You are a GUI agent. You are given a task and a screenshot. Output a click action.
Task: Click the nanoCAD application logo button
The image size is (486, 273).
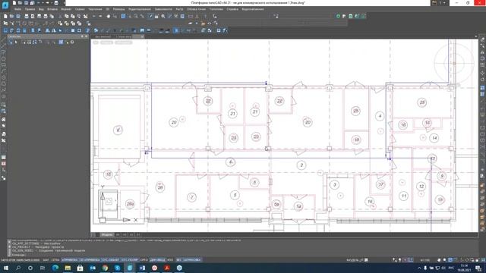pyautogui.click(x=5, y=5)
